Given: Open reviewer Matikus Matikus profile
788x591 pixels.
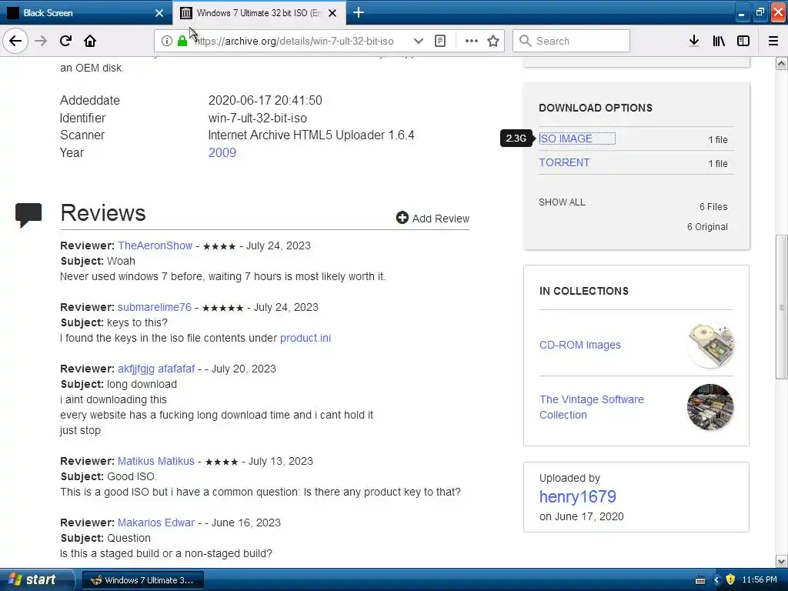Looking at the screenshot, I should tap(155, 462).
